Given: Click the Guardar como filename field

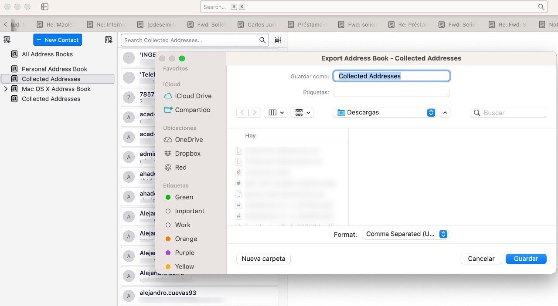Looking at the screenshot, I should [391, 76].
